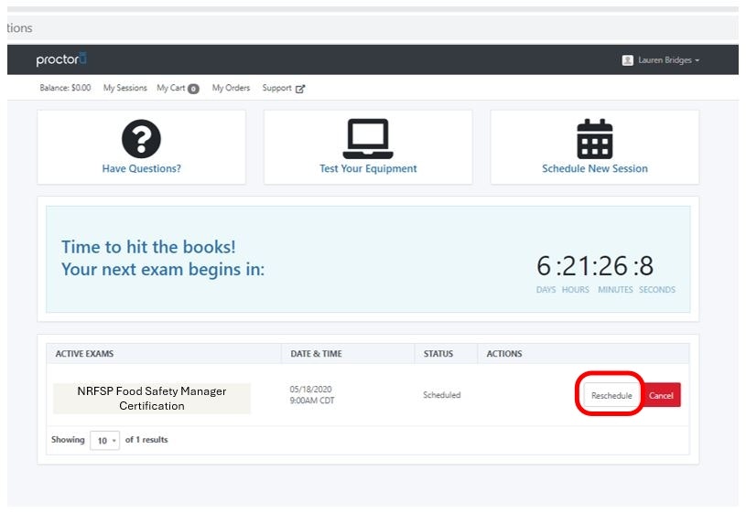The image size is (746, 513).
Task: Go to My Cart in the navigation
Action: [170, 89]
